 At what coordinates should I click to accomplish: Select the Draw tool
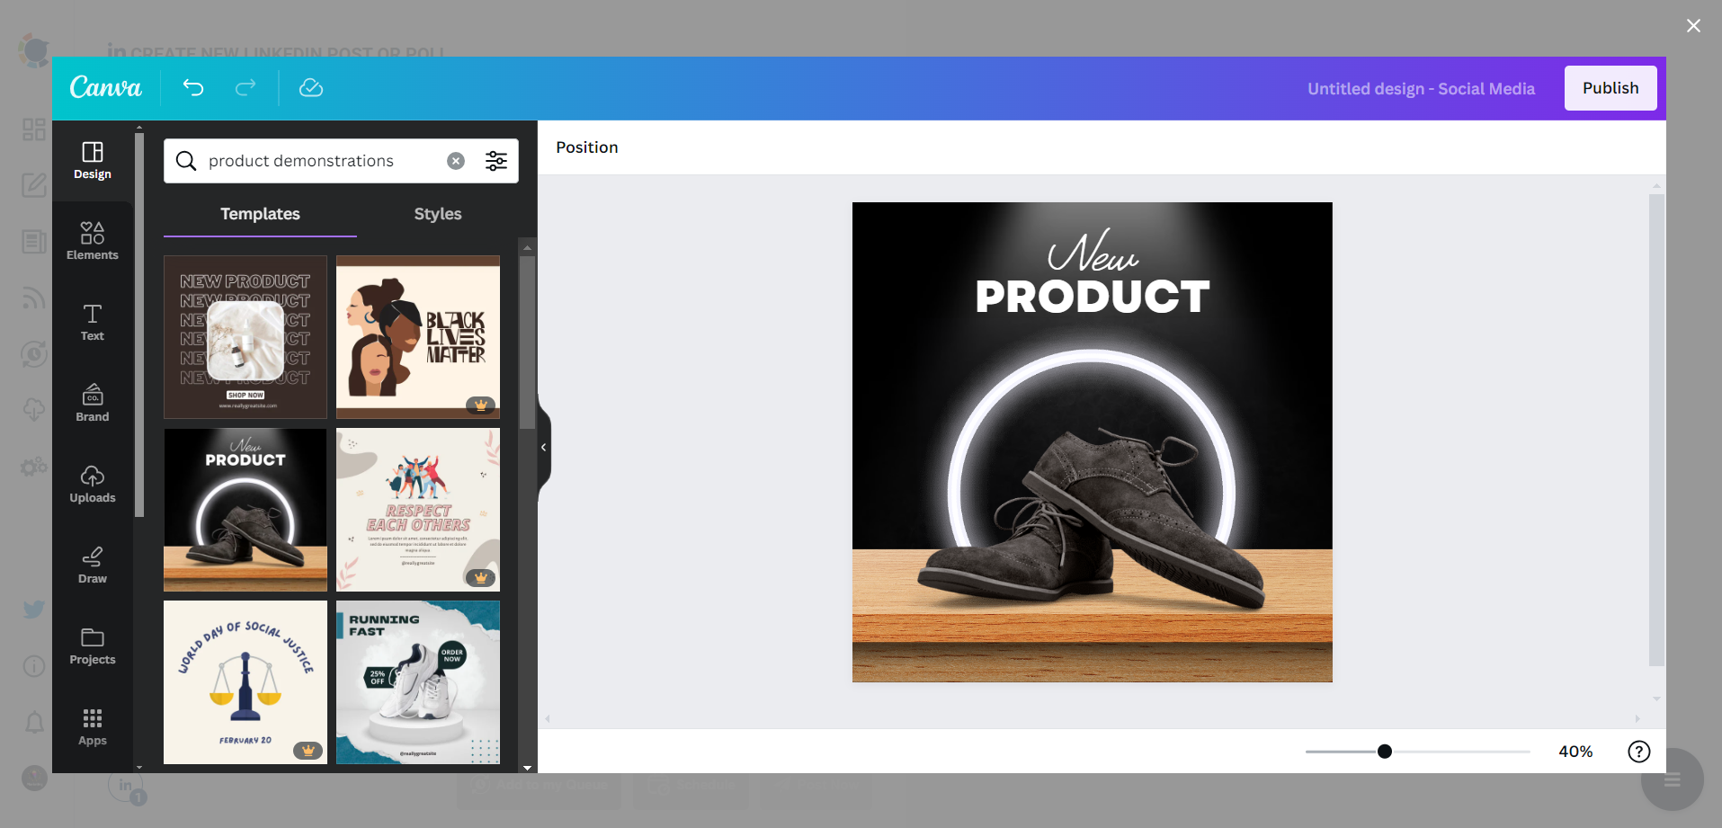pos(92,565)
